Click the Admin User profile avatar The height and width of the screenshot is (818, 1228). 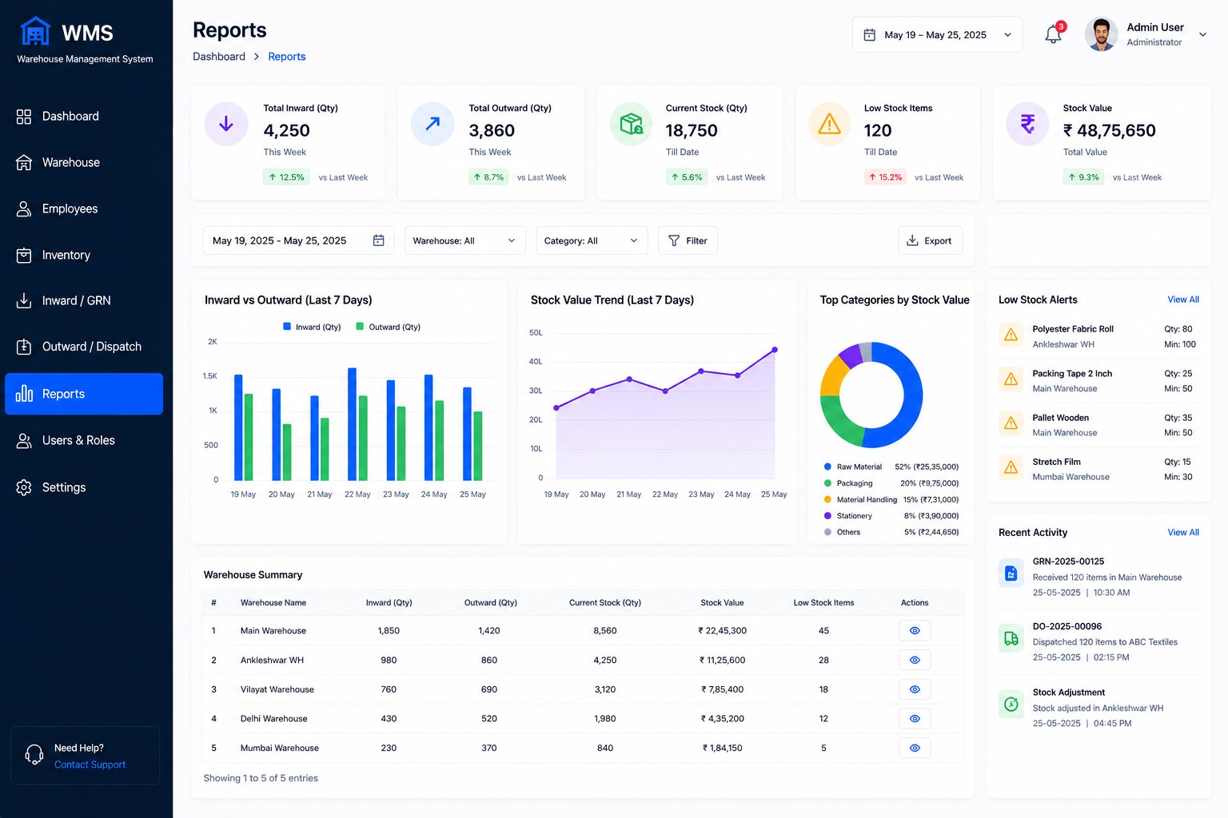[1101, 34]
